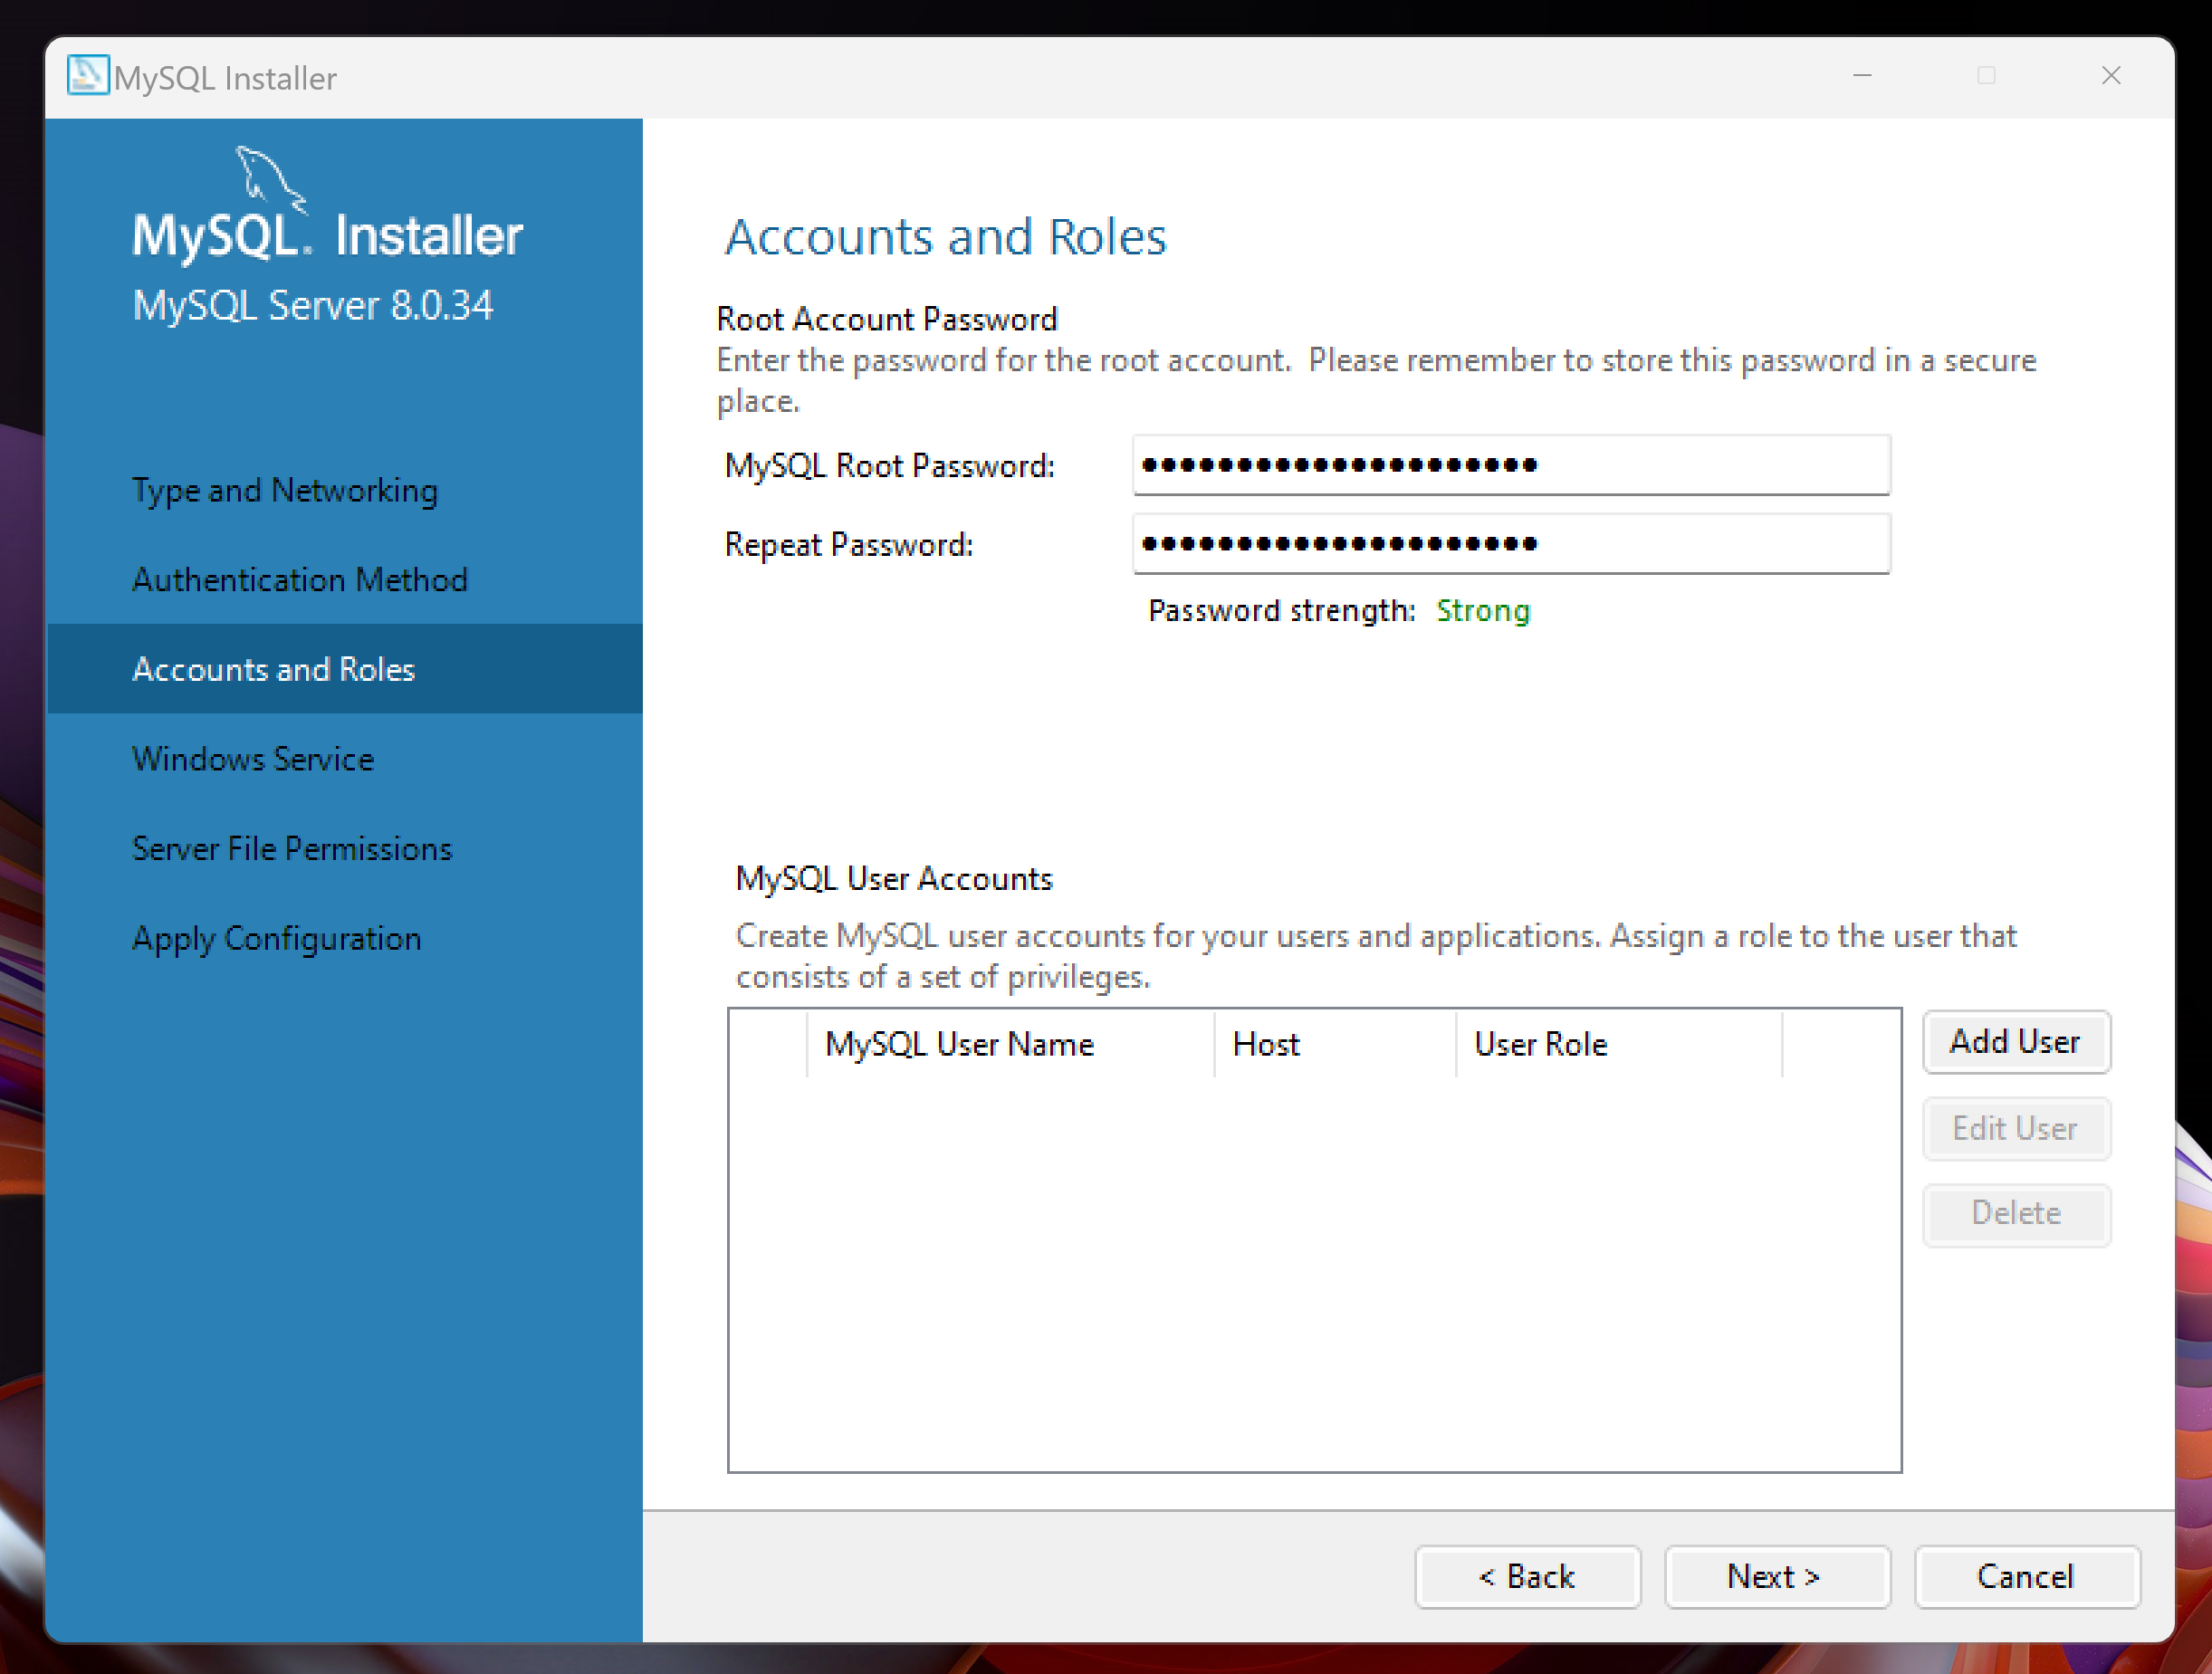Select Accounts and Roles sidebar item
Viewport: 2212px width, 1674px height.
(x=273, y=669)
